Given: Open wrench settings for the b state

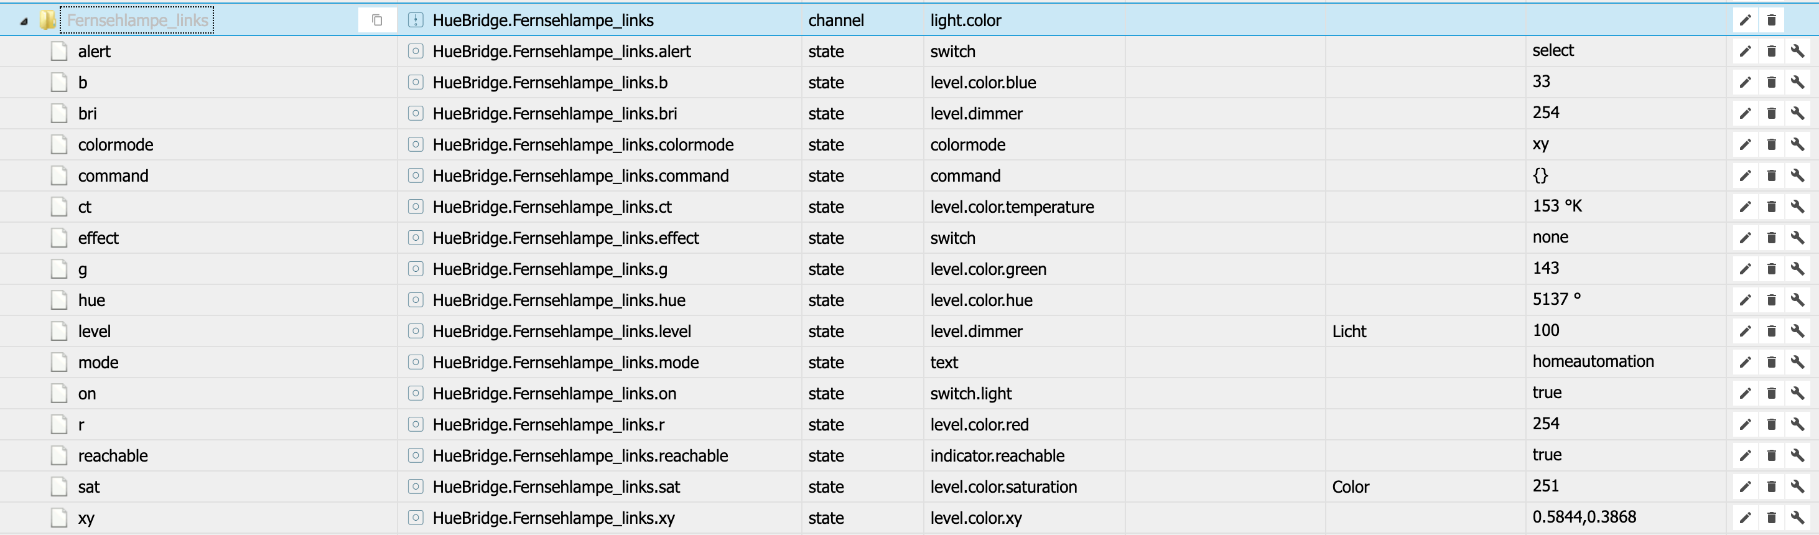Looking at the screenshot, I should 1797,83.
